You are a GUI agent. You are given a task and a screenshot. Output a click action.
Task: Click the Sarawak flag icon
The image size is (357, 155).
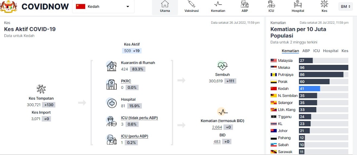(x=273, y=152)
